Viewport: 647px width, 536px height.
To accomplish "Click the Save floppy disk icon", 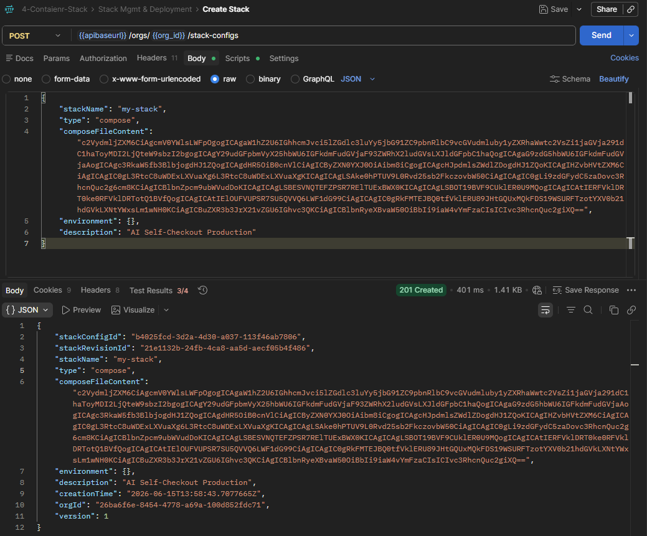I will point(544,9).
